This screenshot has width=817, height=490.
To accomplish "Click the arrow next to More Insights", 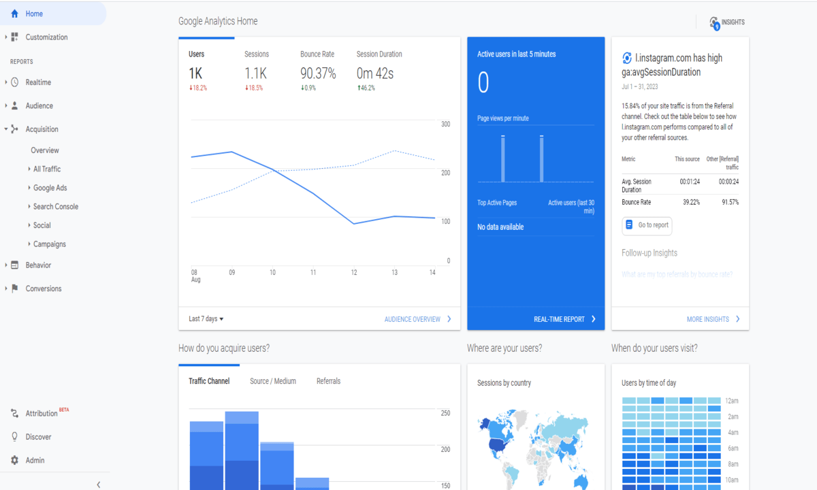I will [738, 318].
